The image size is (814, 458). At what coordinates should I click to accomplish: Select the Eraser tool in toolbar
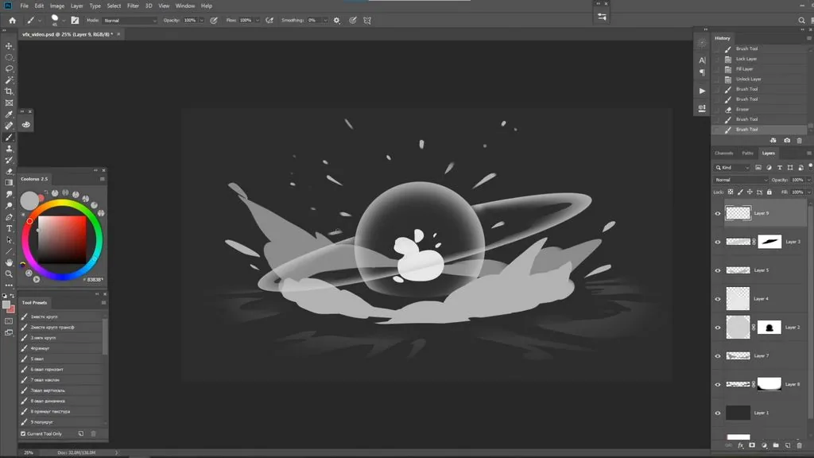[x=9, y=172]
